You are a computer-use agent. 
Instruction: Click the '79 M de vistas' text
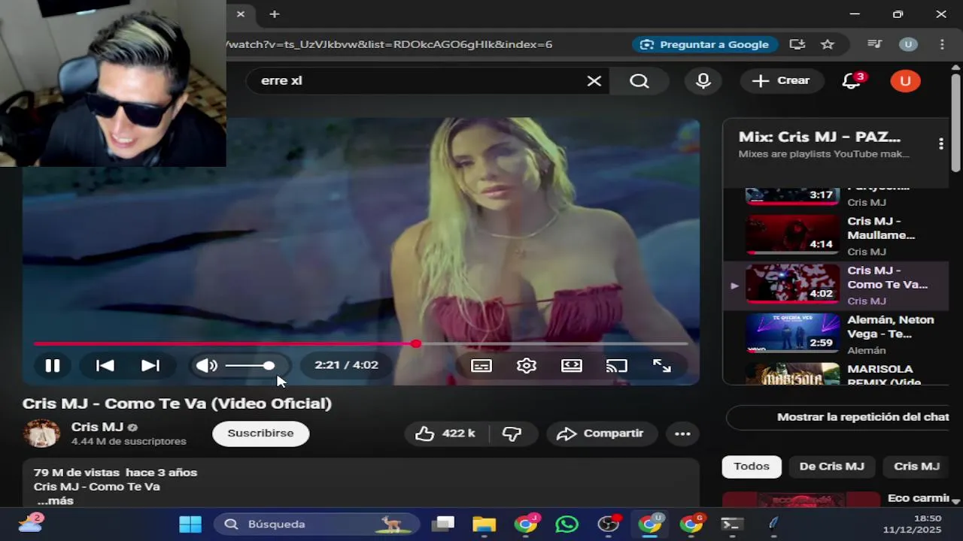click(77, 473)
